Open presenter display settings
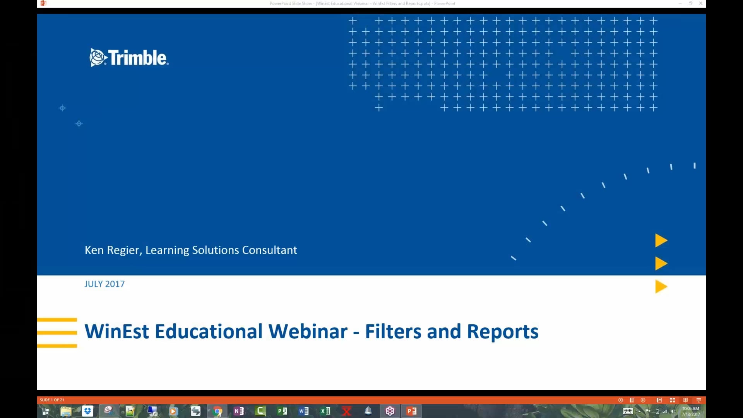This screenshot has width=743, height=418. click(x=699, y=400)
